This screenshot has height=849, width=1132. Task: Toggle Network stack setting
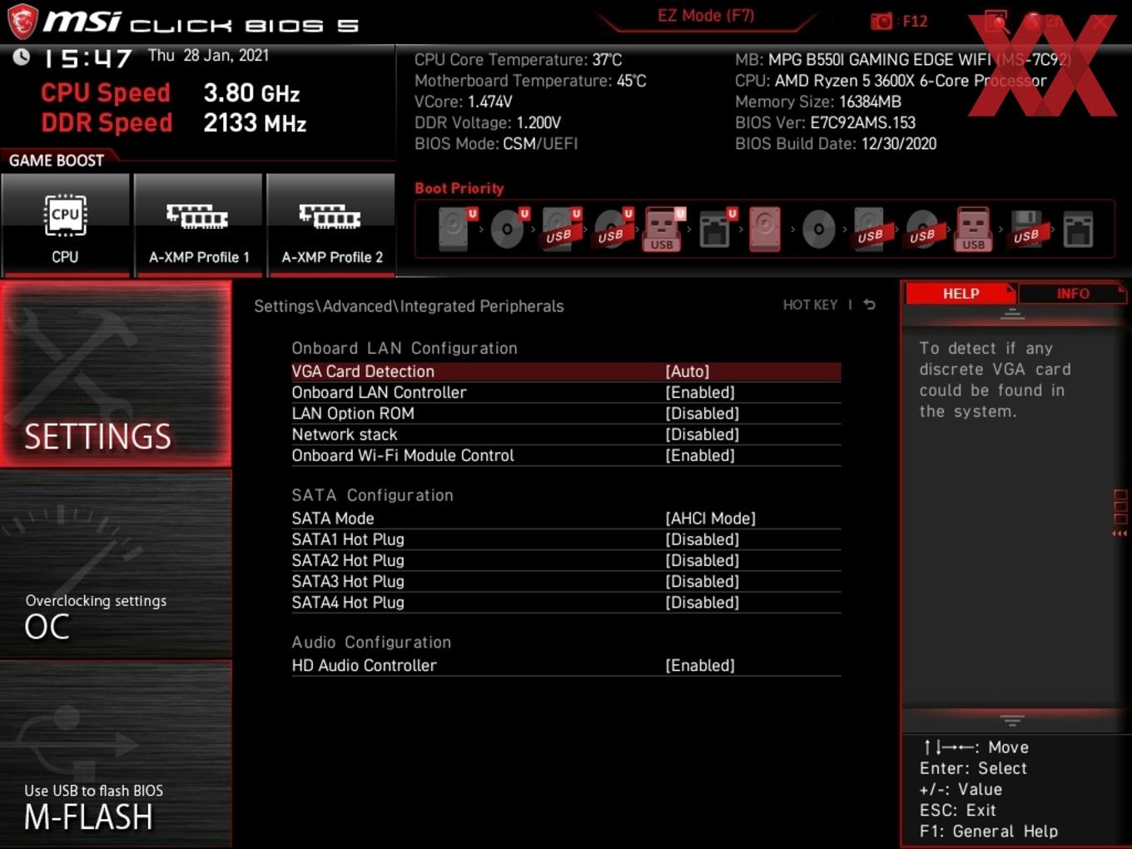coord(566,434)
